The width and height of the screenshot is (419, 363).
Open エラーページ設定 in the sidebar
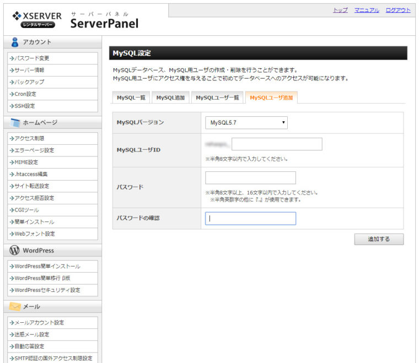tap(52, 150)
